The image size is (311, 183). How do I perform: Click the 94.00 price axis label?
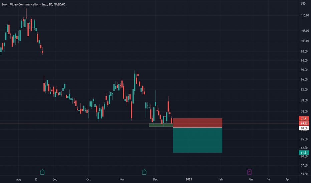tap(305, 61)
